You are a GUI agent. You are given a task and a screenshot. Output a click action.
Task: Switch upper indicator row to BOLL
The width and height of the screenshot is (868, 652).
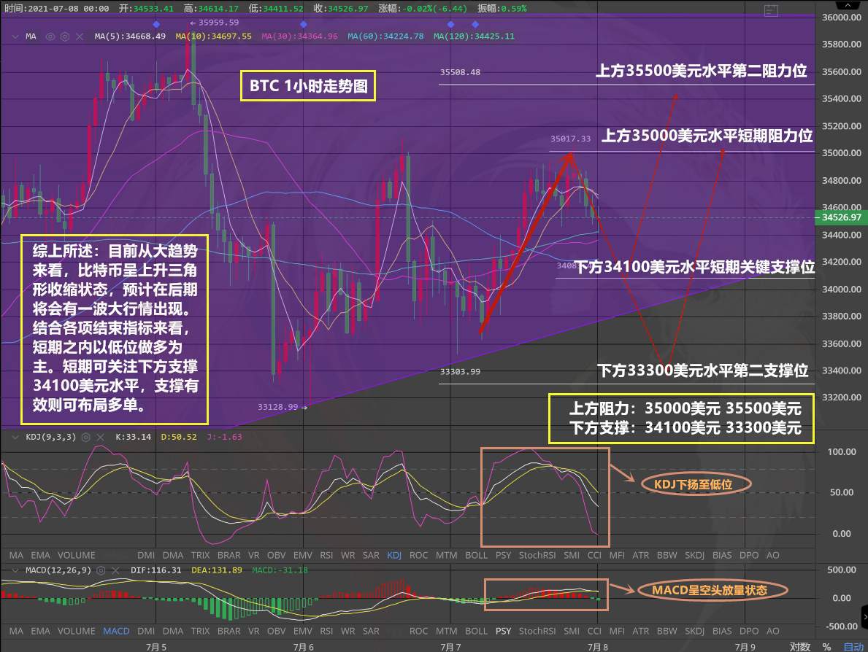click(476, 555)
